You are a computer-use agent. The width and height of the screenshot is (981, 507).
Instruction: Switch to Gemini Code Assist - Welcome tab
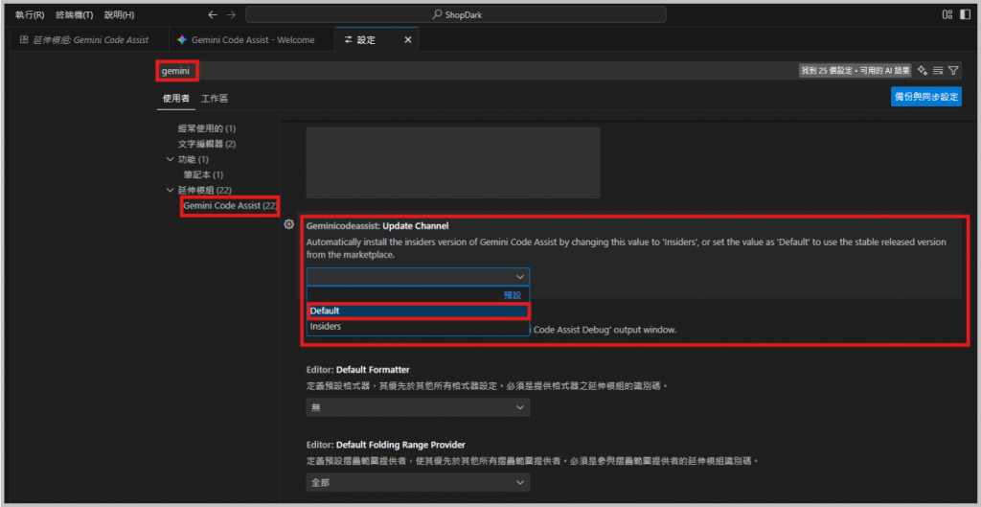pyautogui.click(x=252, y=40)
